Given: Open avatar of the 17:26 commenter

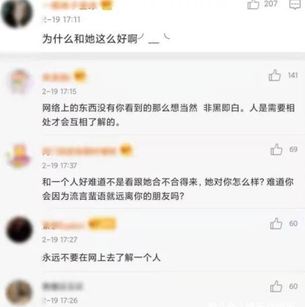Looking at the screenshot, I should (19, 293).
